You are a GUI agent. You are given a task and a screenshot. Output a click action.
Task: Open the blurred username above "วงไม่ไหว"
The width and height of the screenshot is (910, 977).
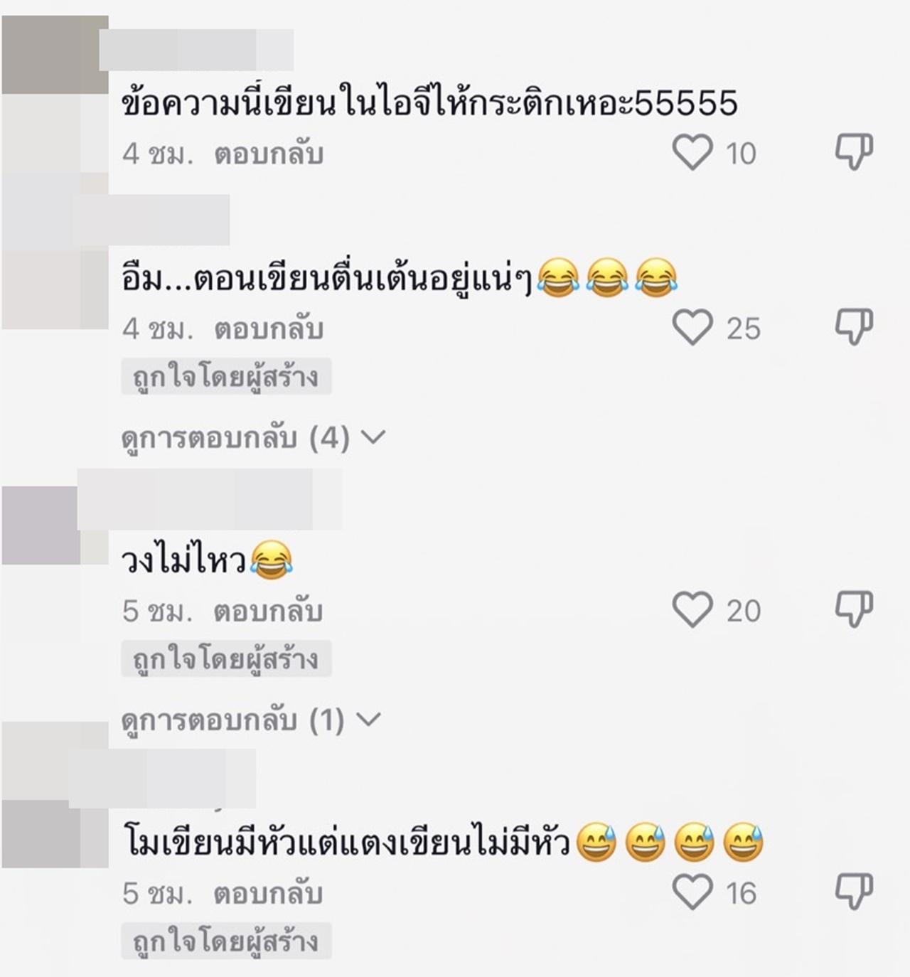click(x=210, y=499)
